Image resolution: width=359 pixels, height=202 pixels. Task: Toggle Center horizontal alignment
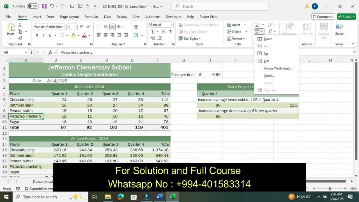click(105, 35)
